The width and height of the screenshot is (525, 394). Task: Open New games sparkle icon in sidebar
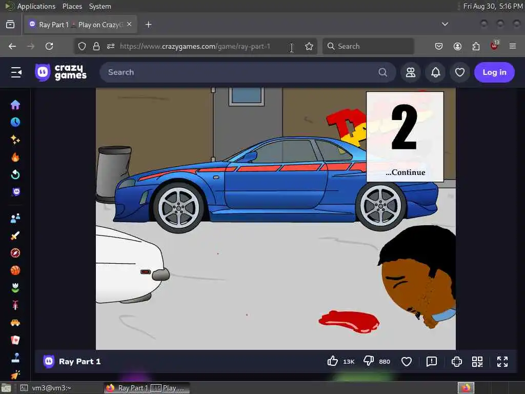[x=15, y=140]
